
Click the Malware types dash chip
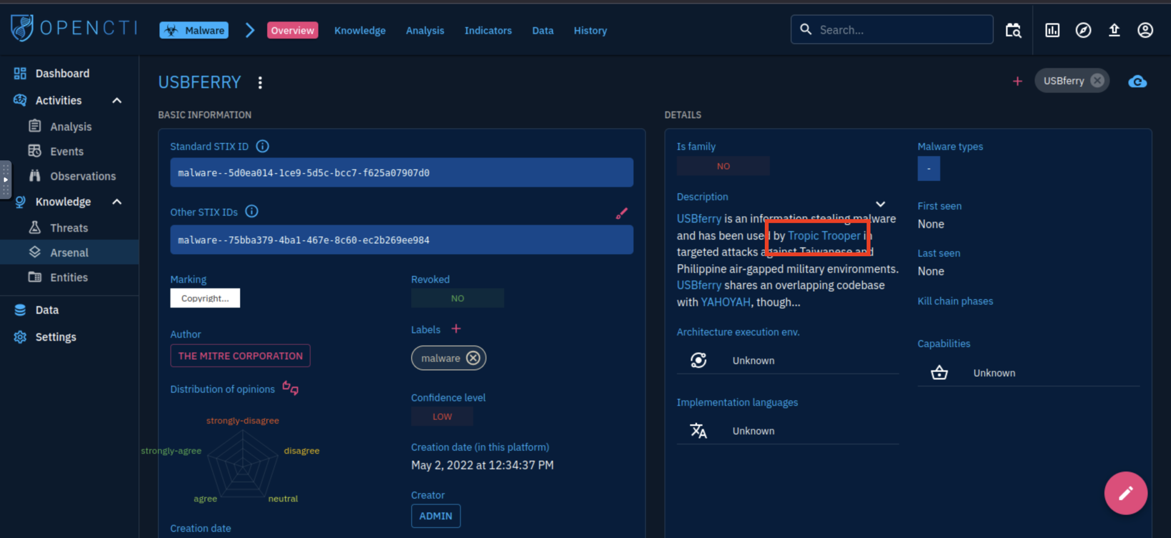929,169
